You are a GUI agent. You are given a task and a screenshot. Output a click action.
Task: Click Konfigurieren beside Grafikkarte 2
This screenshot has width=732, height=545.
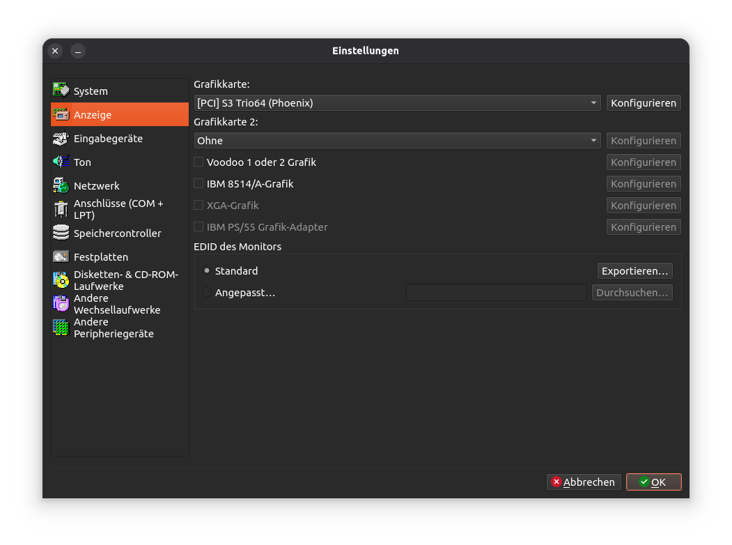tap(644, 141)
